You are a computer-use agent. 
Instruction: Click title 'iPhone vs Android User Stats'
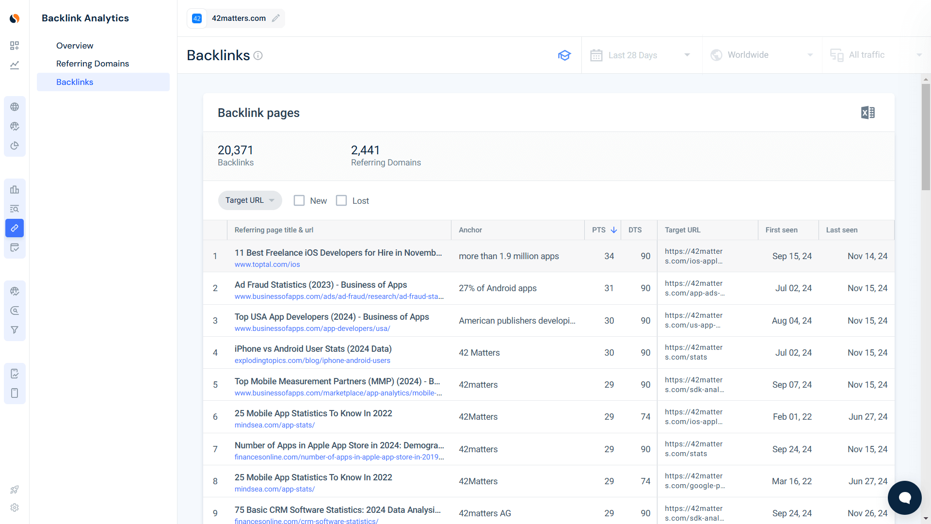point(313,349)
